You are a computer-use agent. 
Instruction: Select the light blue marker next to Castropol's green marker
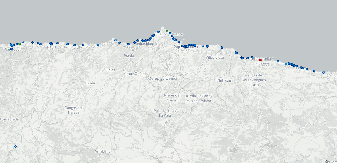click(23, 42)
